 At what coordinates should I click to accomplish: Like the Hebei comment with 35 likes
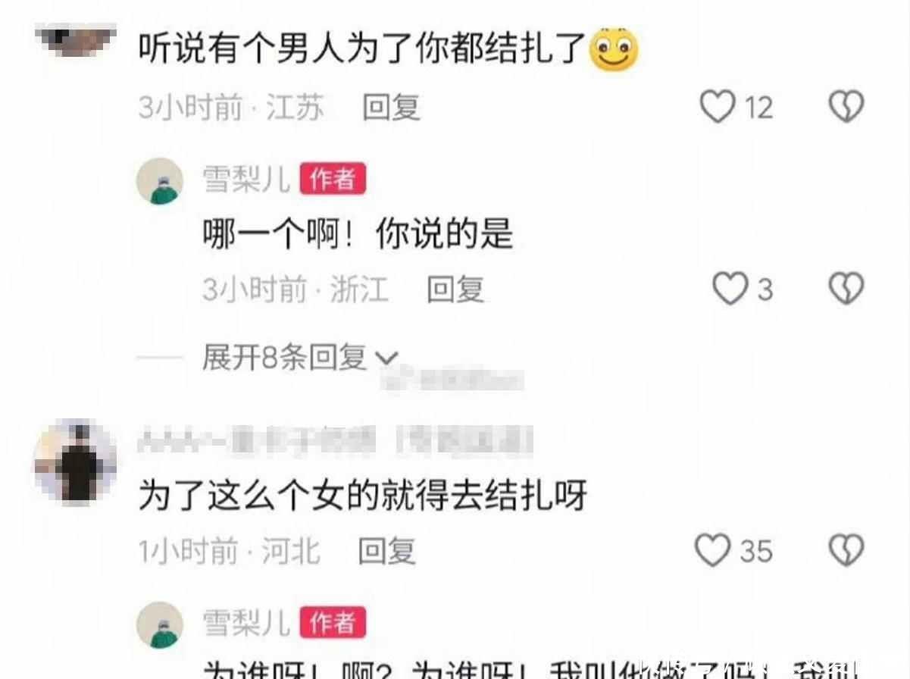(713, 550)
